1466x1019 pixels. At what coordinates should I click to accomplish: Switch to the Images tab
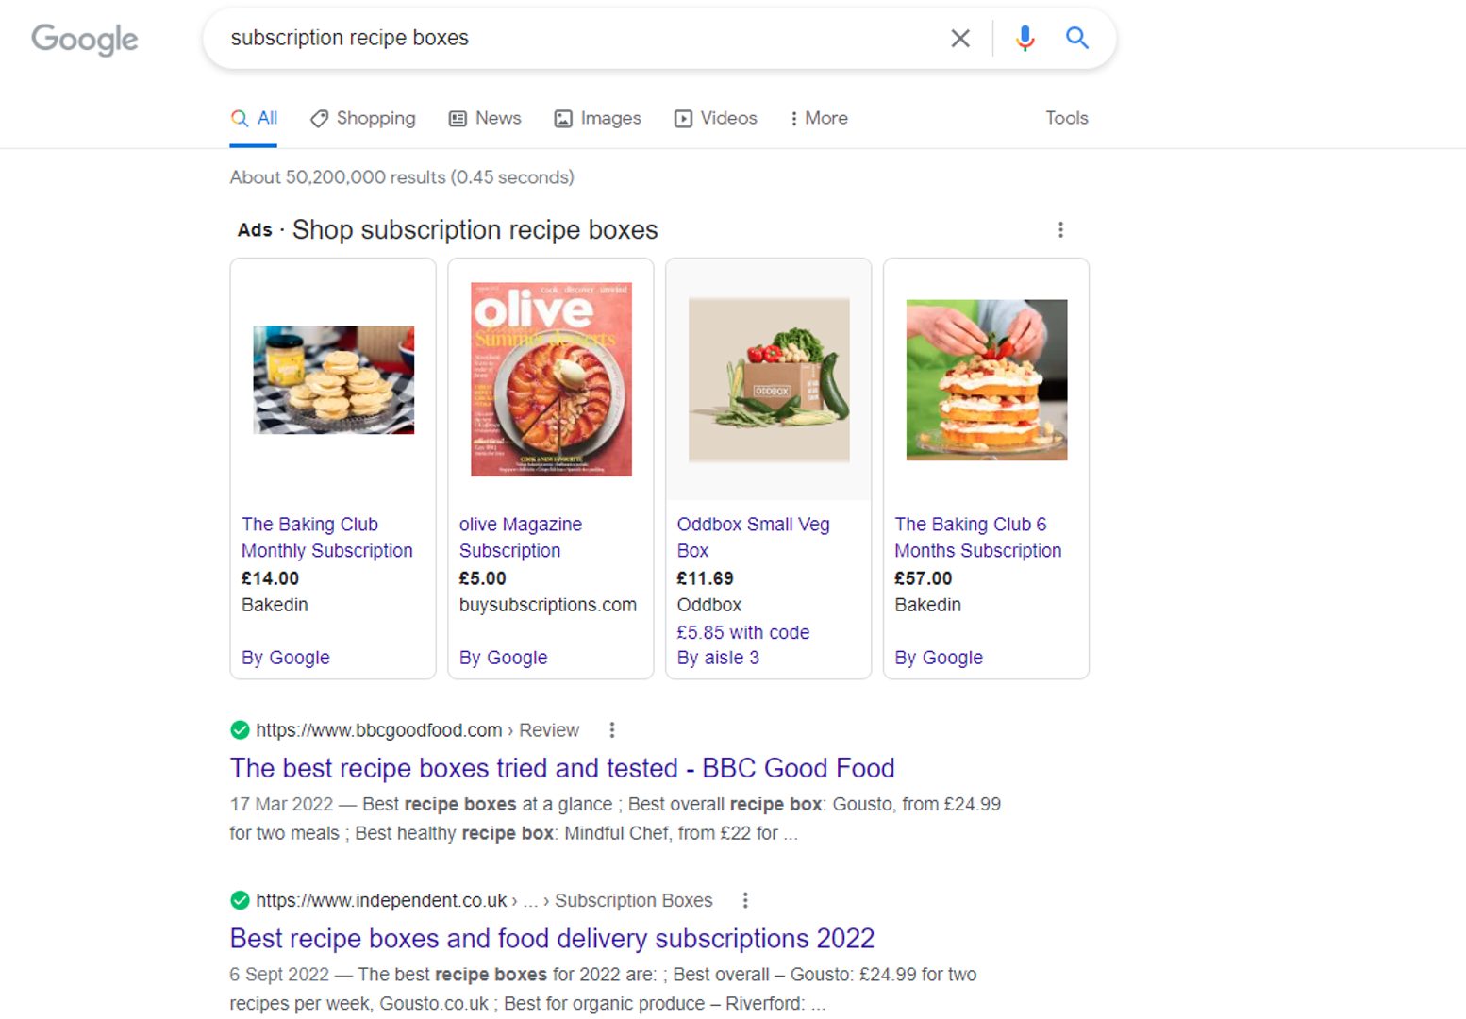[x=597, y=118]
